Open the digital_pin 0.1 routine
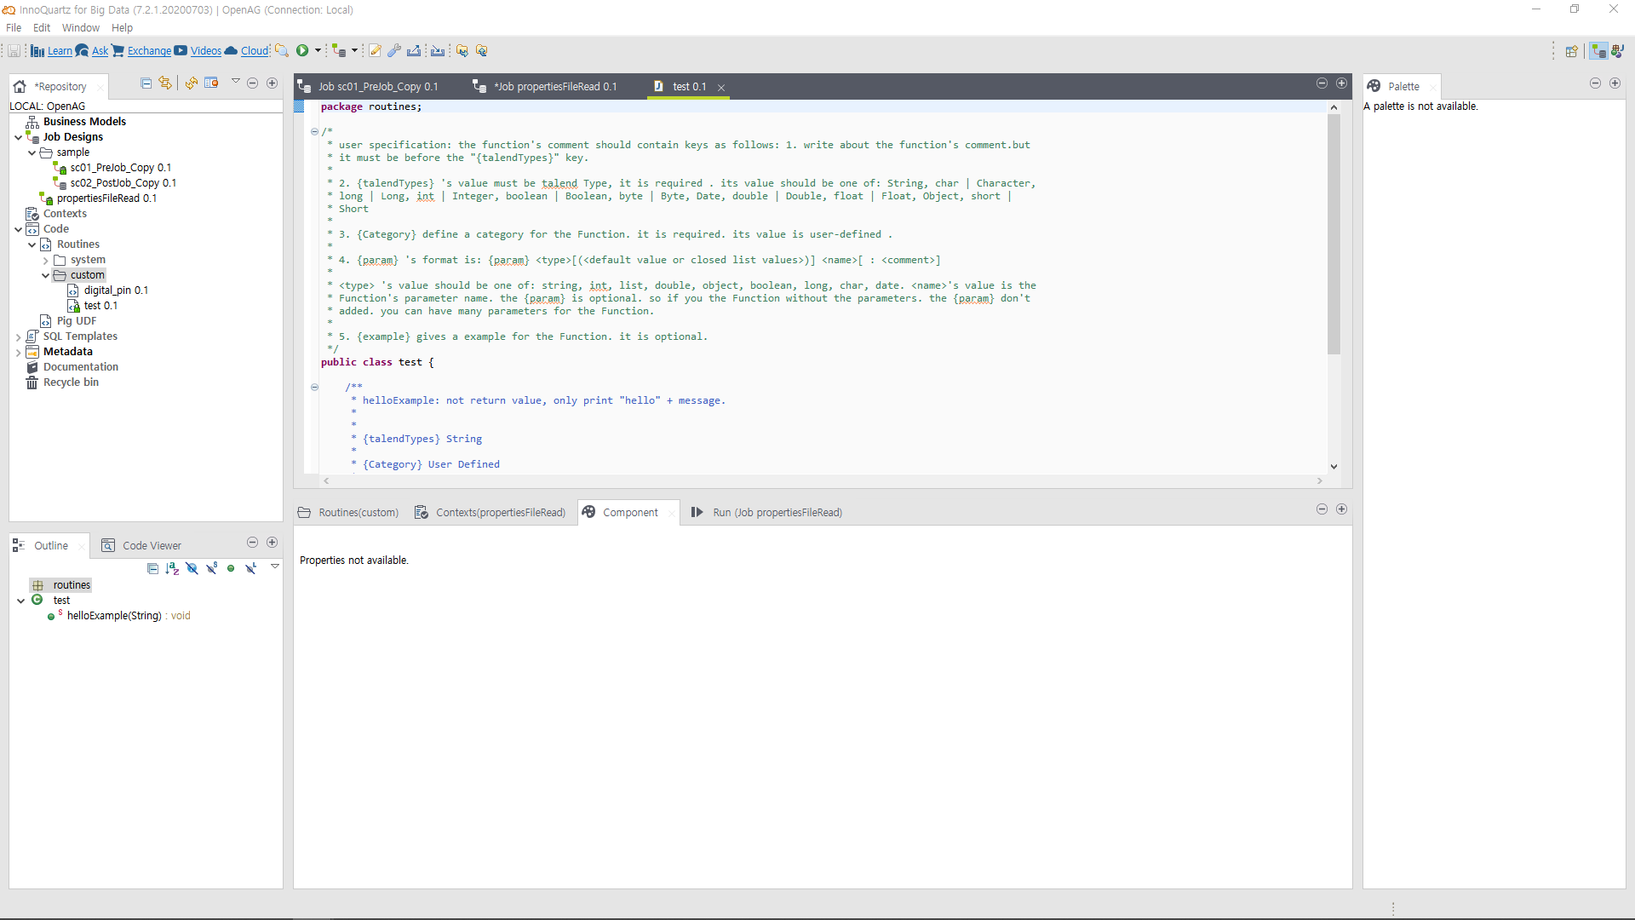Screen dimensions: 1635x920 coord(116,290)
